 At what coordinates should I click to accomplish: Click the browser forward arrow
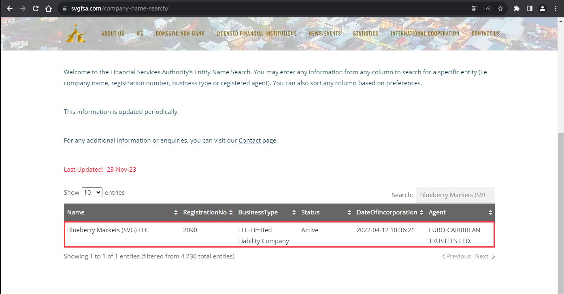click(x=23, y=8)
